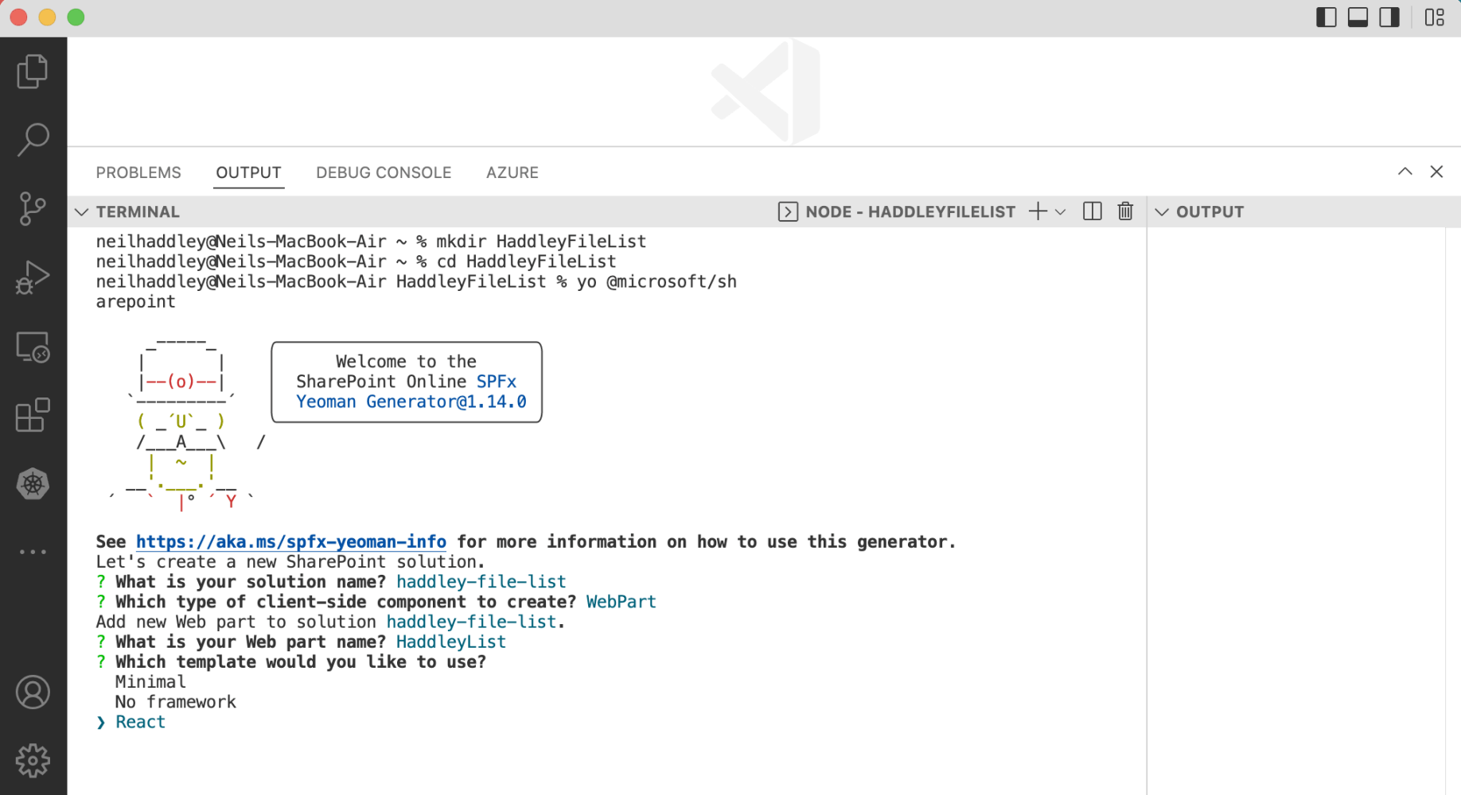
Task: Switch to the OUTPUT tab
Action: point(249,173)
